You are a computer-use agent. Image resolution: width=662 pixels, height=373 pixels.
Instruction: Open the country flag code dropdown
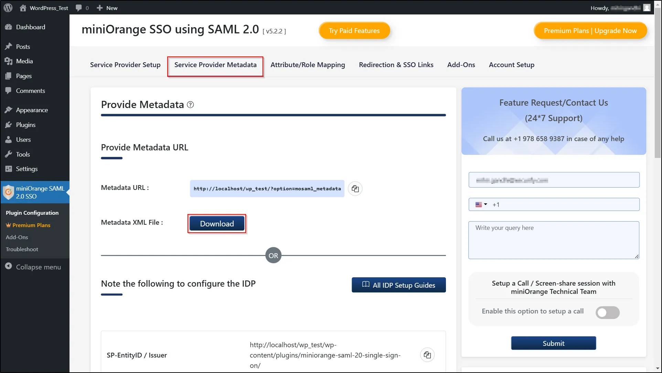(x=481, y=204)
